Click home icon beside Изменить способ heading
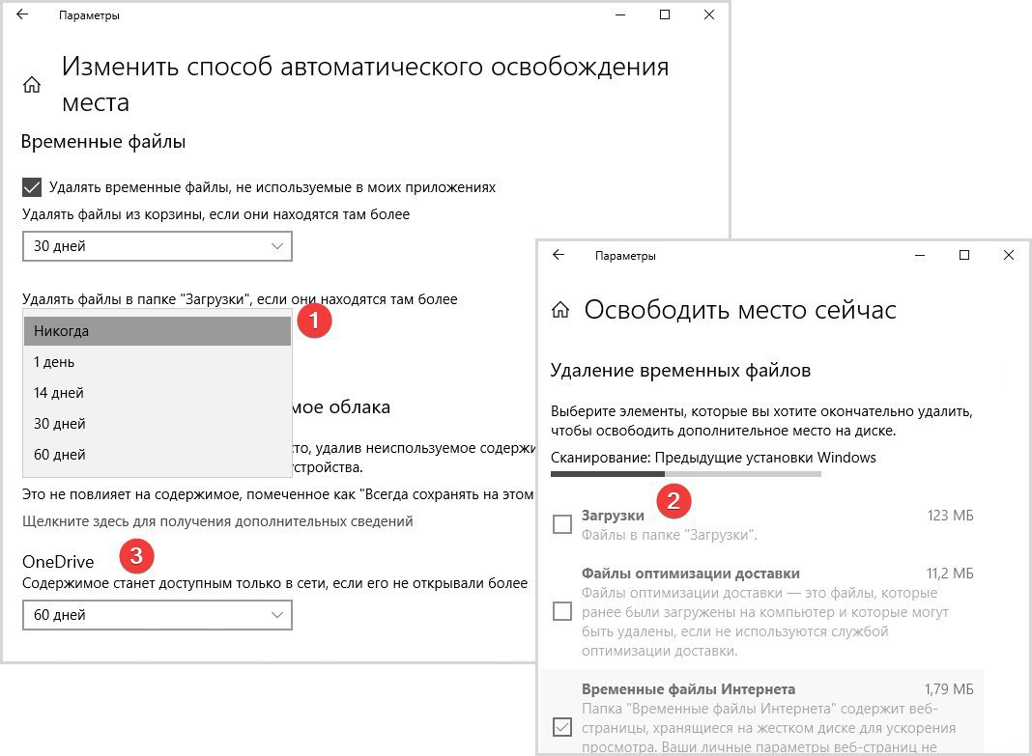This screenshot has width=1032, height=756. [32, 85]
